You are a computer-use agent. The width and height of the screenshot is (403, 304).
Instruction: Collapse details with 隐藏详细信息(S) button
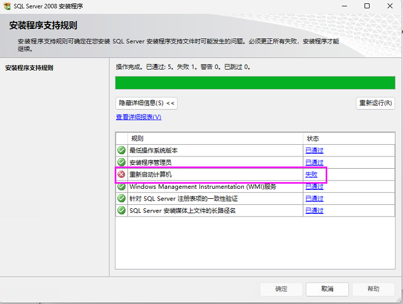pyautogui.click(x=146, y=103)
